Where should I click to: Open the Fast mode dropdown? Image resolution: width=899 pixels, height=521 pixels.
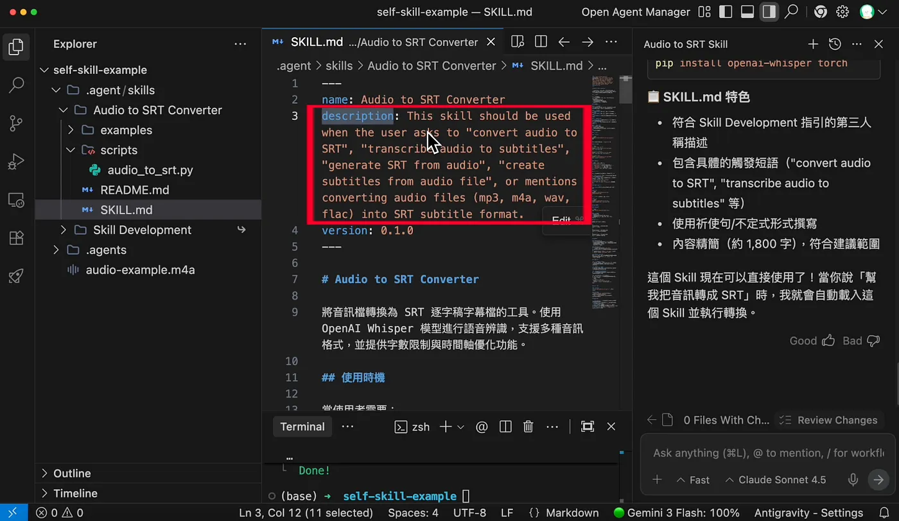[693, 479]
